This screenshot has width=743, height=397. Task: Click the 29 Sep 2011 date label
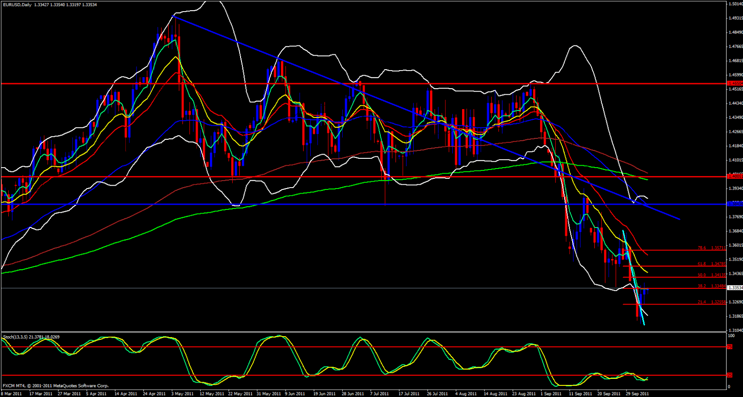click(x=638, y=394)
